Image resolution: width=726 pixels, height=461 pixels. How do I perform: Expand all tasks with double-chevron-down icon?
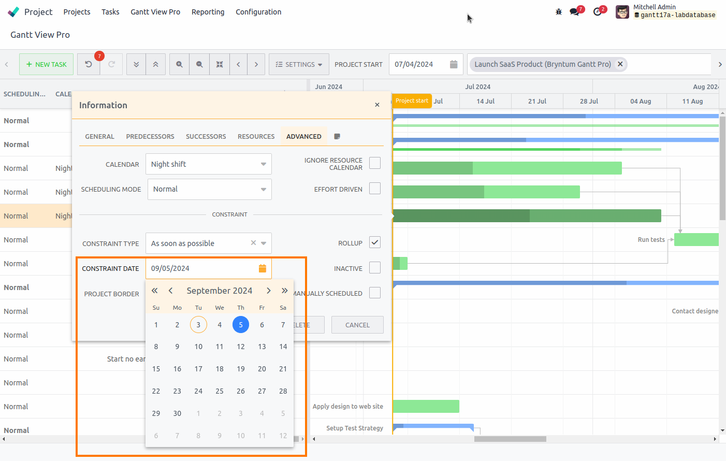tap(136, 64)
